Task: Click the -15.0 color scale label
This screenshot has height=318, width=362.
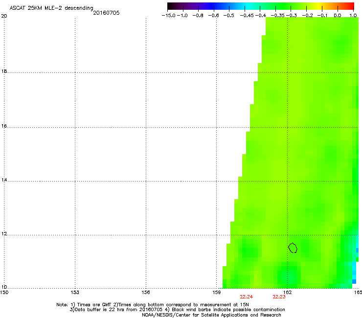Action: click(169, 16)
